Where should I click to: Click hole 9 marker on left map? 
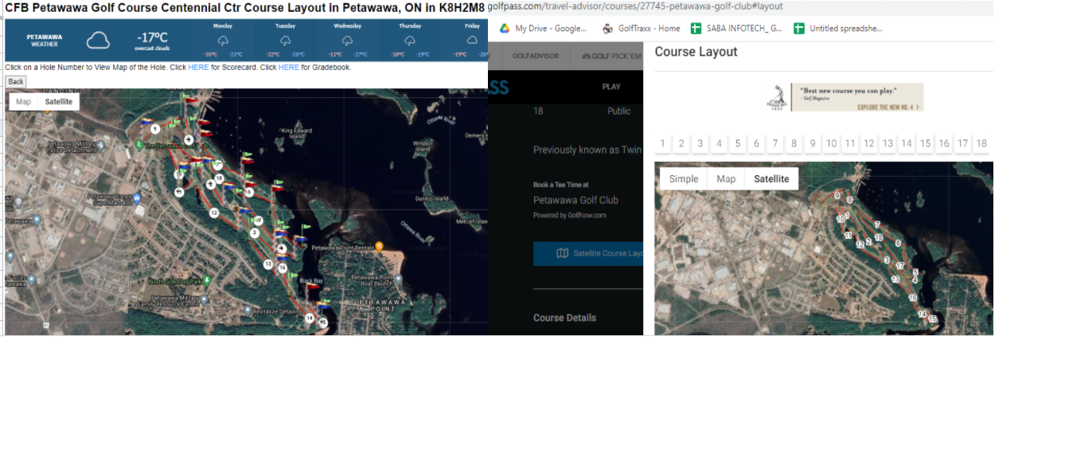coord(154,128)
